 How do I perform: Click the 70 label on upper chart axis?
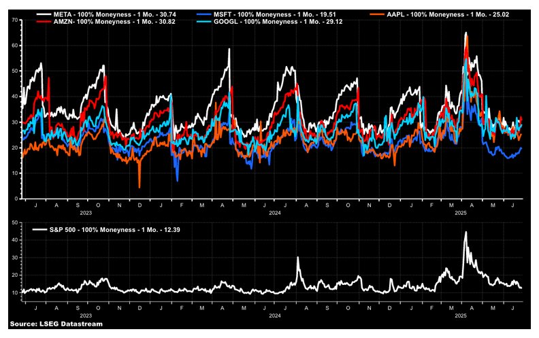[15, 20]
